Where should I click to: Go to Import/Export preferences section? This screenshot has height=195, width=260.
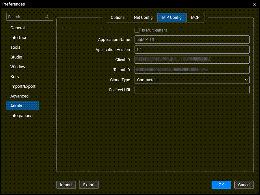point(23,86)
